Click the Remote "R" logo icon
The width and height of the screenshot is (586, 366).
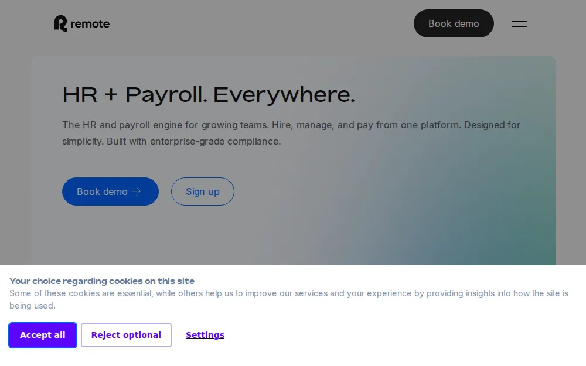coord(61,23)
